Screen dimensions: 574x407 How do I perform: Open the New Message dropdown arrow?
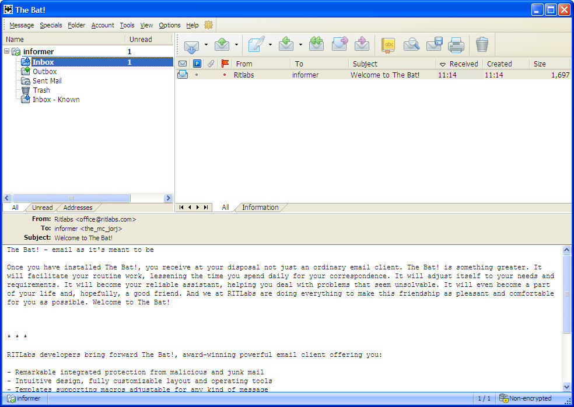point(270,45)
